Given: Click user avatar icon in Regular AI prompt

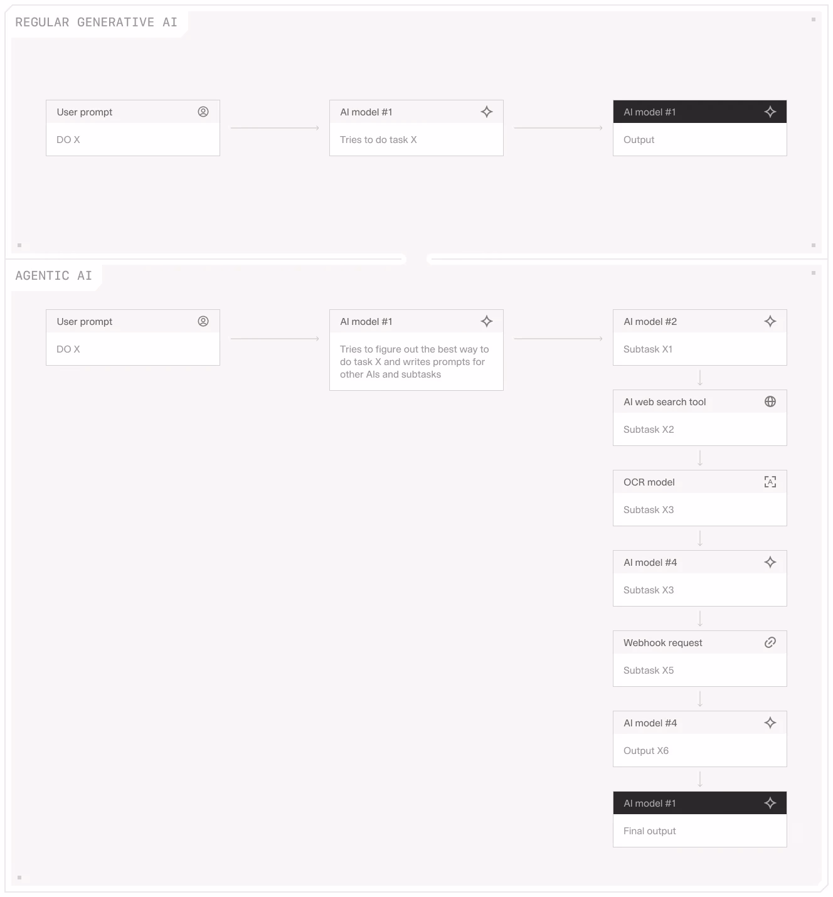Looking at the screenshot, I should 203,112.
